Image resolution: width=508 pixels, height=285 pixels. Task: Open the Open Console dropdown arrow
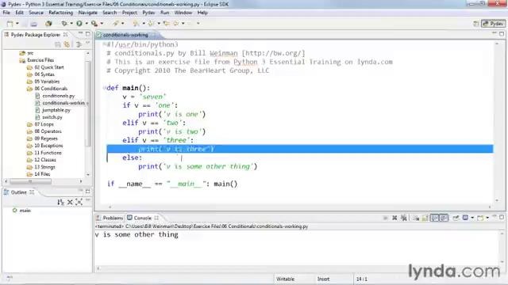(x=487, y=218)
